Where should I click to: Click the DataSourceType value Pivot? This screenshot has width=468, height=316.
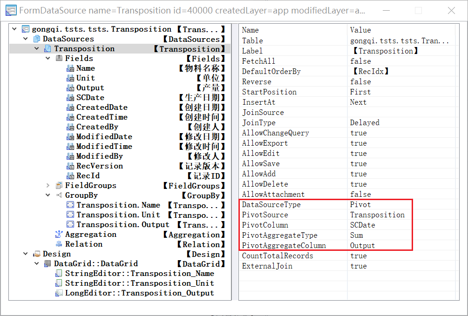[360, 205]
